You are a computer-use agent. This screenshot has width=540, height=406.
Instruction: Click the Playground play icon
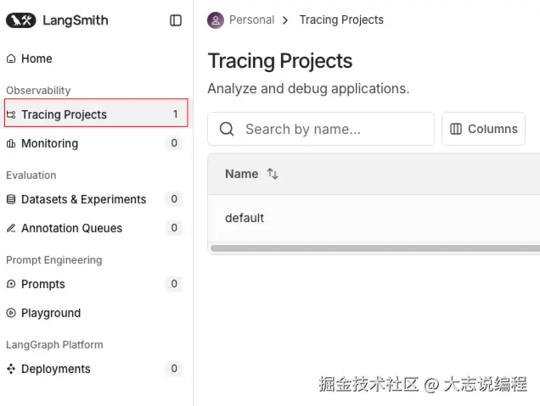pos(11,313)
